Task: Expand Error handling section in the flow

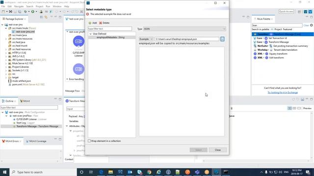Action: 67,79
